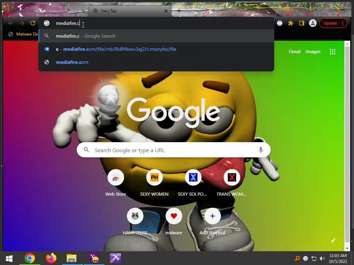
Task: Close the New Tab tab
Action: click(166, 11)
